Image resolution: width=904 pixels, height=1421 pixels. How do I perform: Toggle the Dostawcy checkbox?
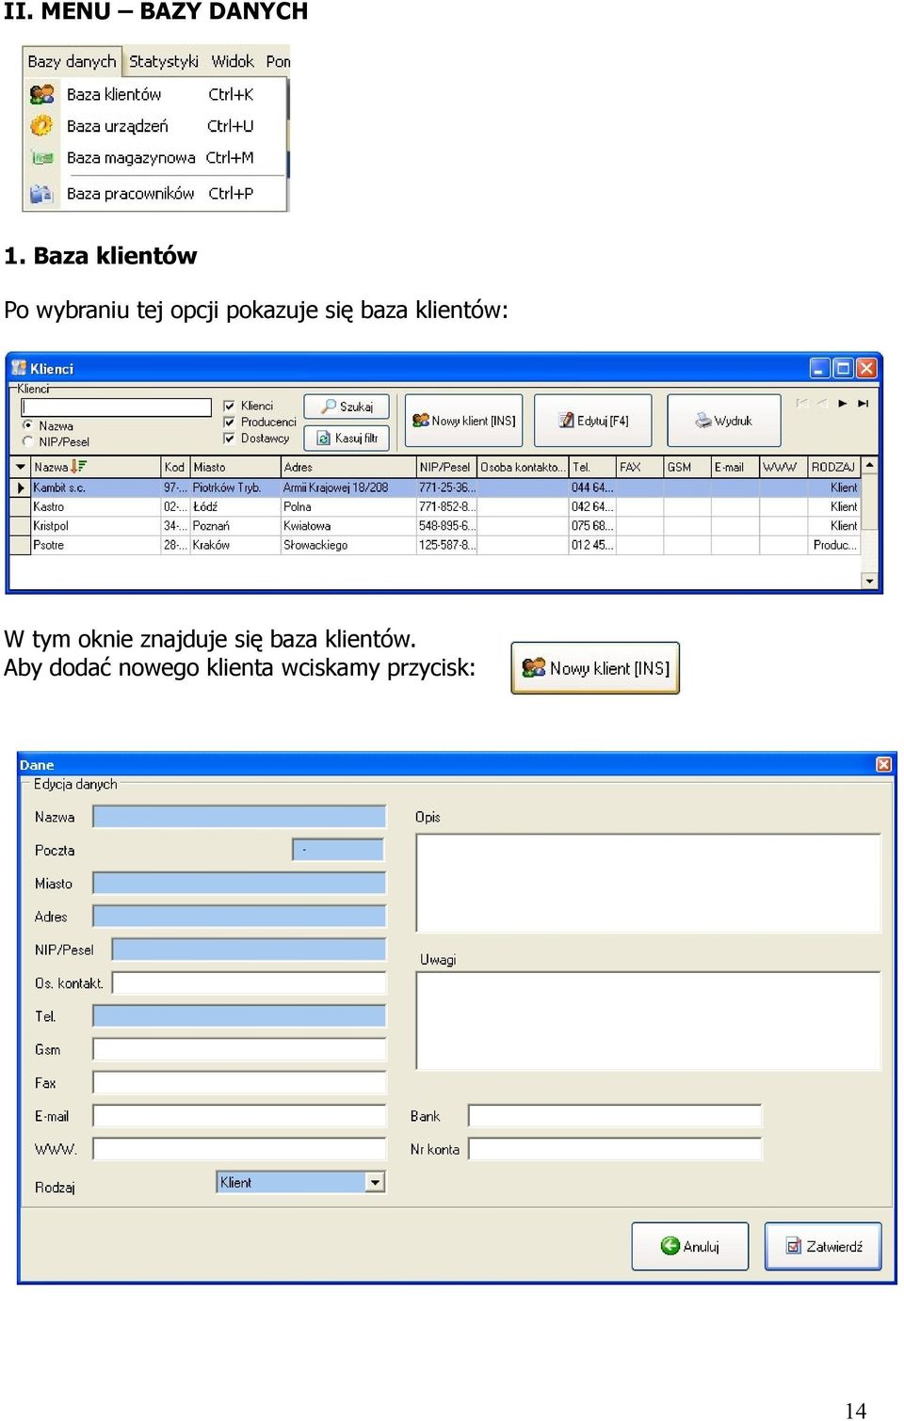229,438
